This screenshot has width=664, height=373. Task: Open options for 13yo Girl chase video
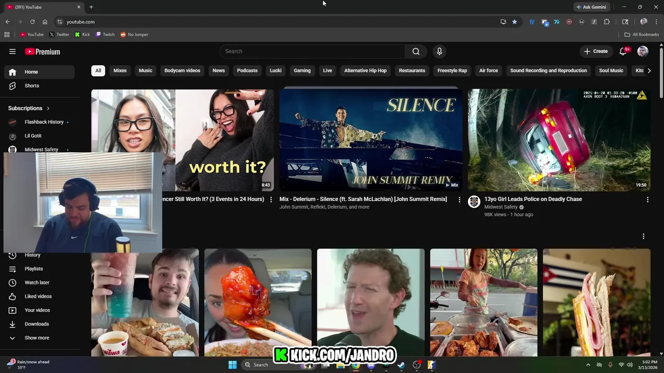click(x=647, y=199)
